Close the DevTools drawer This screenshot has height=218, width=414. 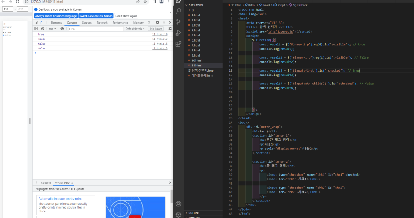170,182
